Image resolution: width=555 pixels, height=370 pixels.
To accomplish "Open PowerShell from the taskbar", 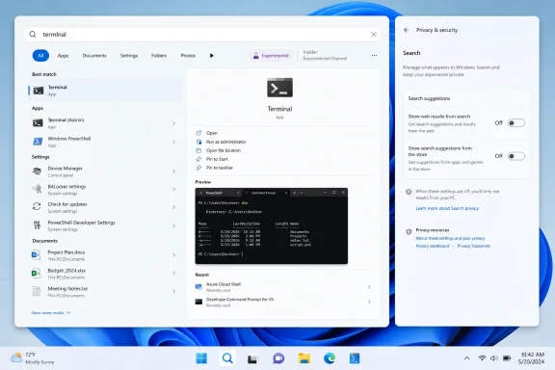I will (355, 358).
